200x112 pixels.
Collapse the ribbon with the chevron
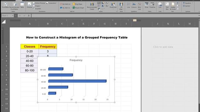(199, 12)
